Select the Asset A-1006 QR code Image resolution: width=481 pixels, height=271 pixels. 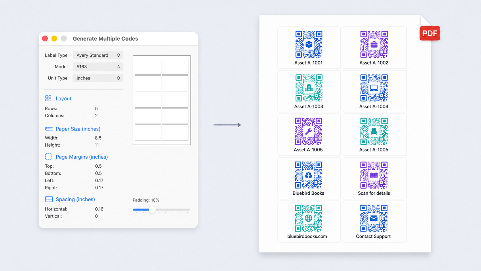tap(374, 131)
